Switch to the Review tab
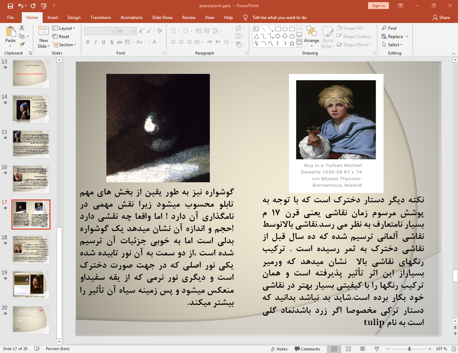Viewport: 458px width, 353px height. [x=189, y=18]
